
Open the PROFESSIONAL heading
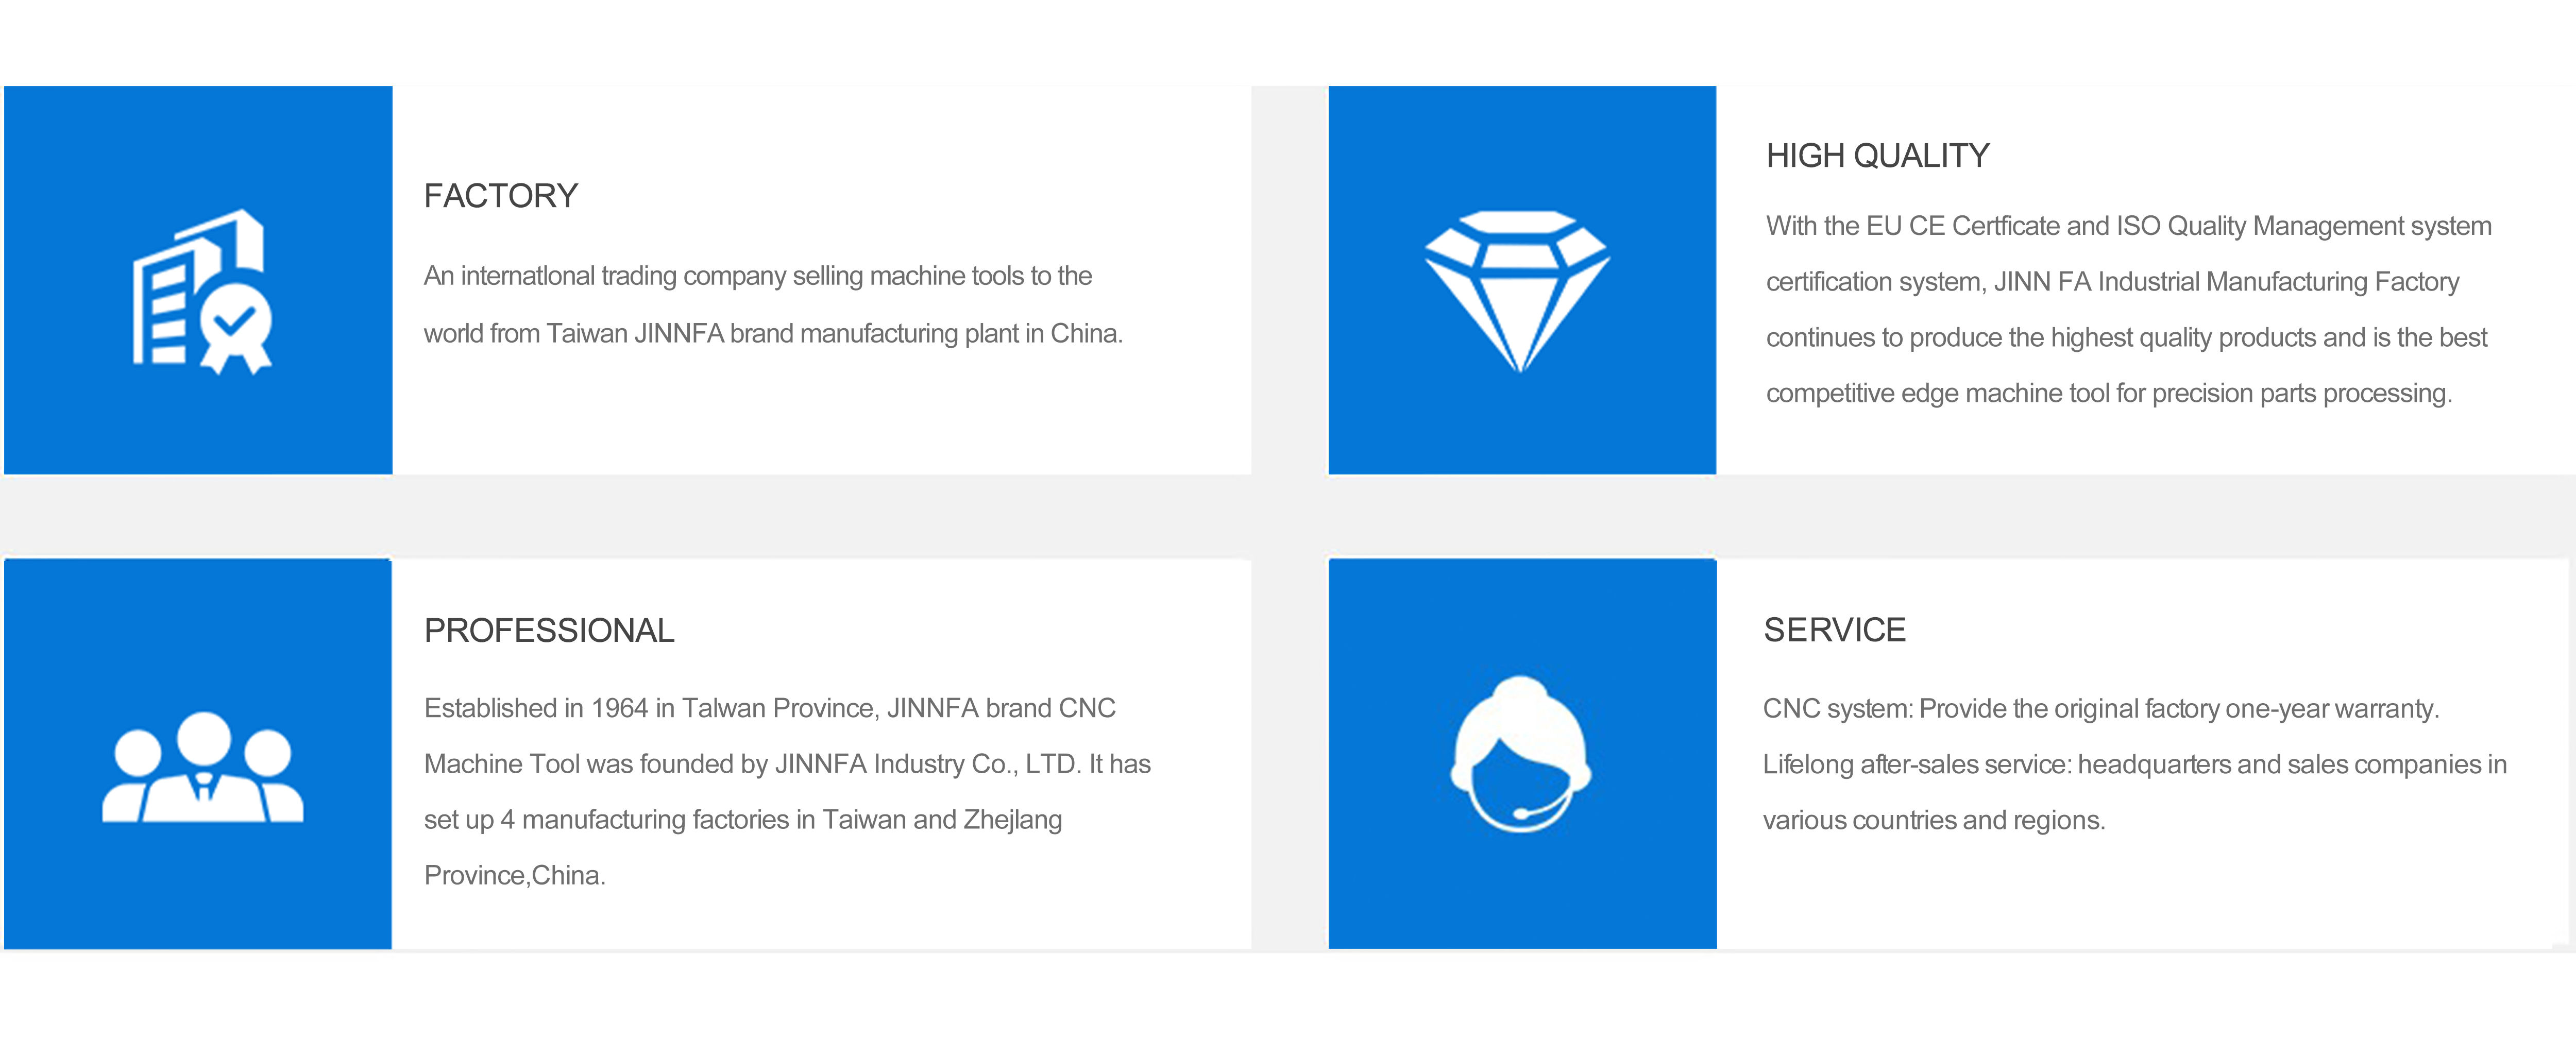click(x=549, y=631)
